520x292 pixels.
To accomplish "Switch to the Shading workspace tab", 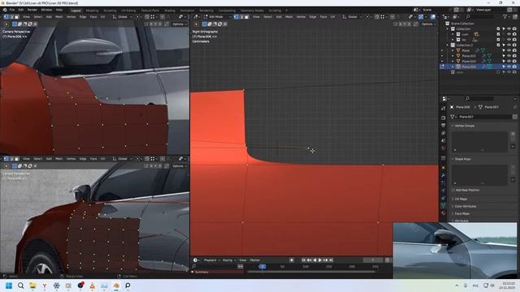I will click(x=170, y=11).
